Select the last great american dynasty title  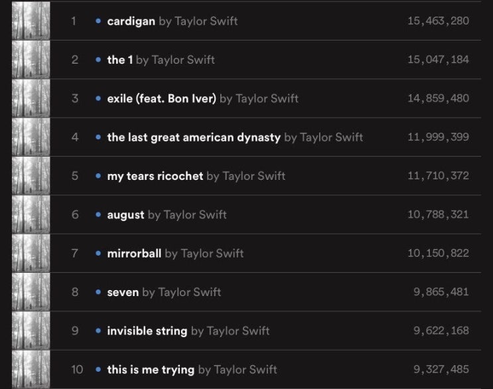point(194,137)
